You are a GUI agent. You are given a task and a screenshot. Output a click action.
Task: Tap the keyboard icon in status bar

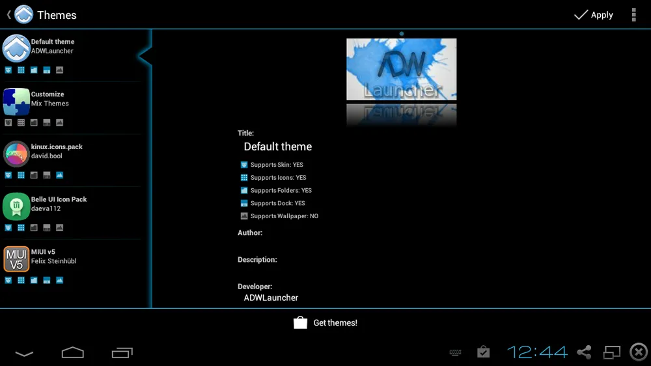[x=456, y=352]
